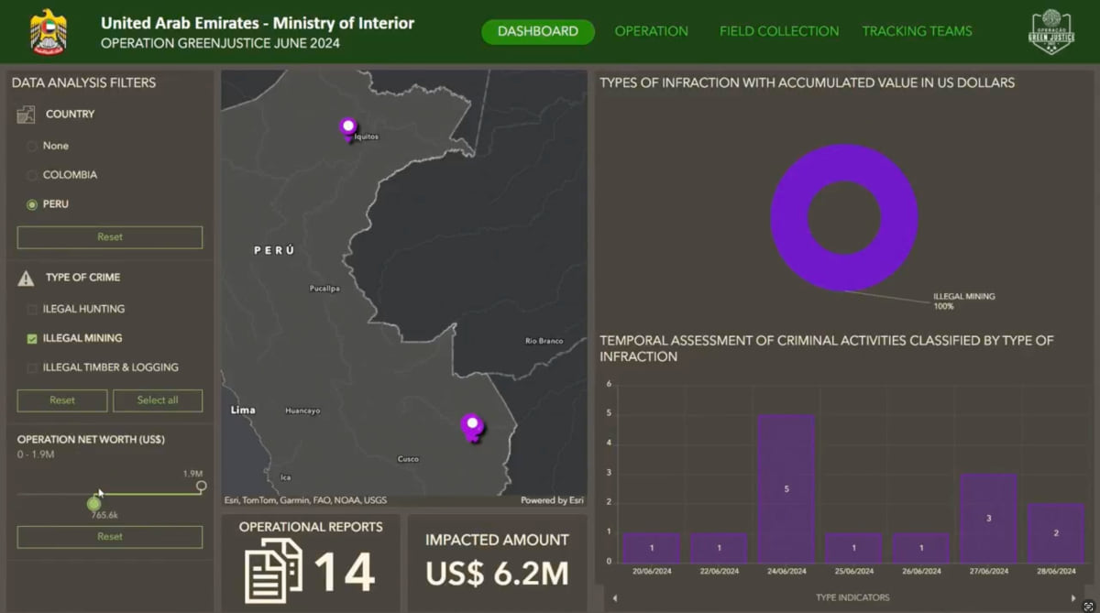
Task: Select the map pin near Iquitos
Action: 347,126
